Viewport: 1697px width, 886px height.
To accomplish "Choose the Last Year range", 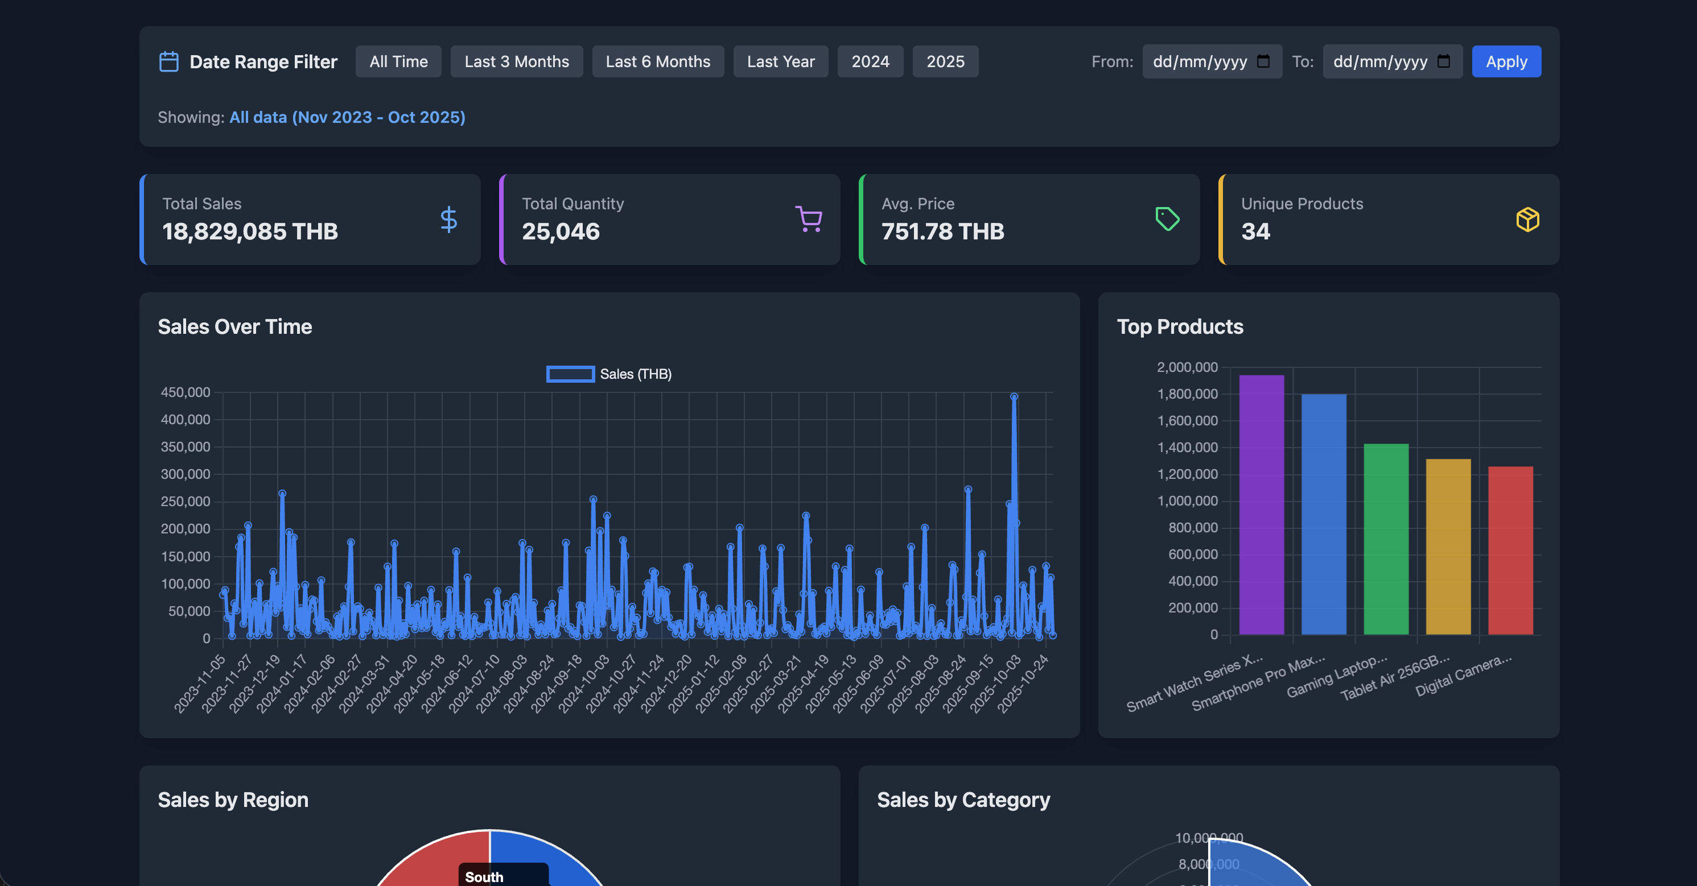I will coord(781,62).
